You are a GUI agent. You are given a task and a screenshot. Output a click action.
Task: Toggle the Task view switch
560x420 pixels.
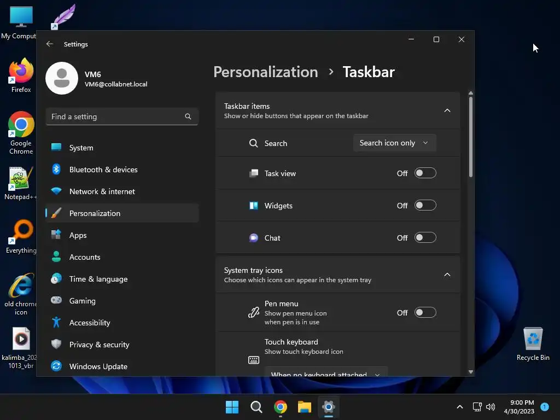tap(425, 173)
